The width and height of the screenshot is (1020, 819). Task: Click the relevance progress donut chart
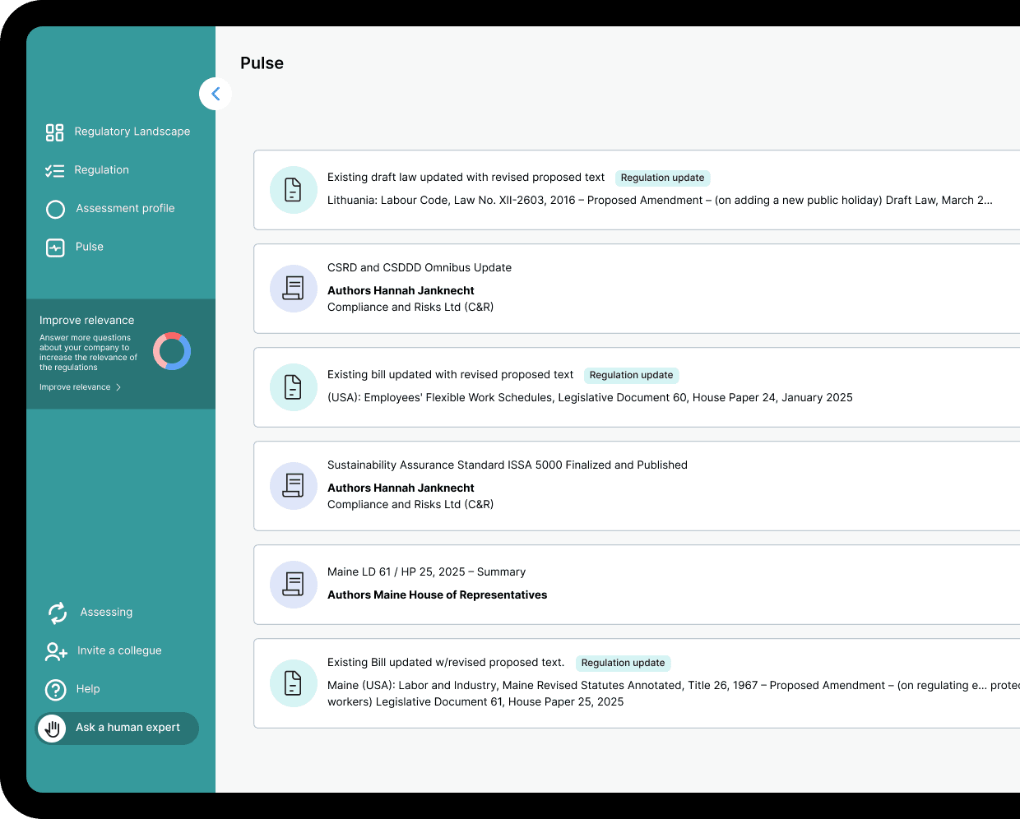172,351
